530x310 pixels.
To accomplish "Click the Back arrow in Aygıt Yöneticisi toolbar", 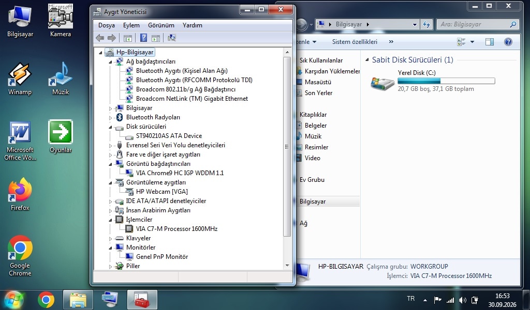I will click(x=100, y=38).
